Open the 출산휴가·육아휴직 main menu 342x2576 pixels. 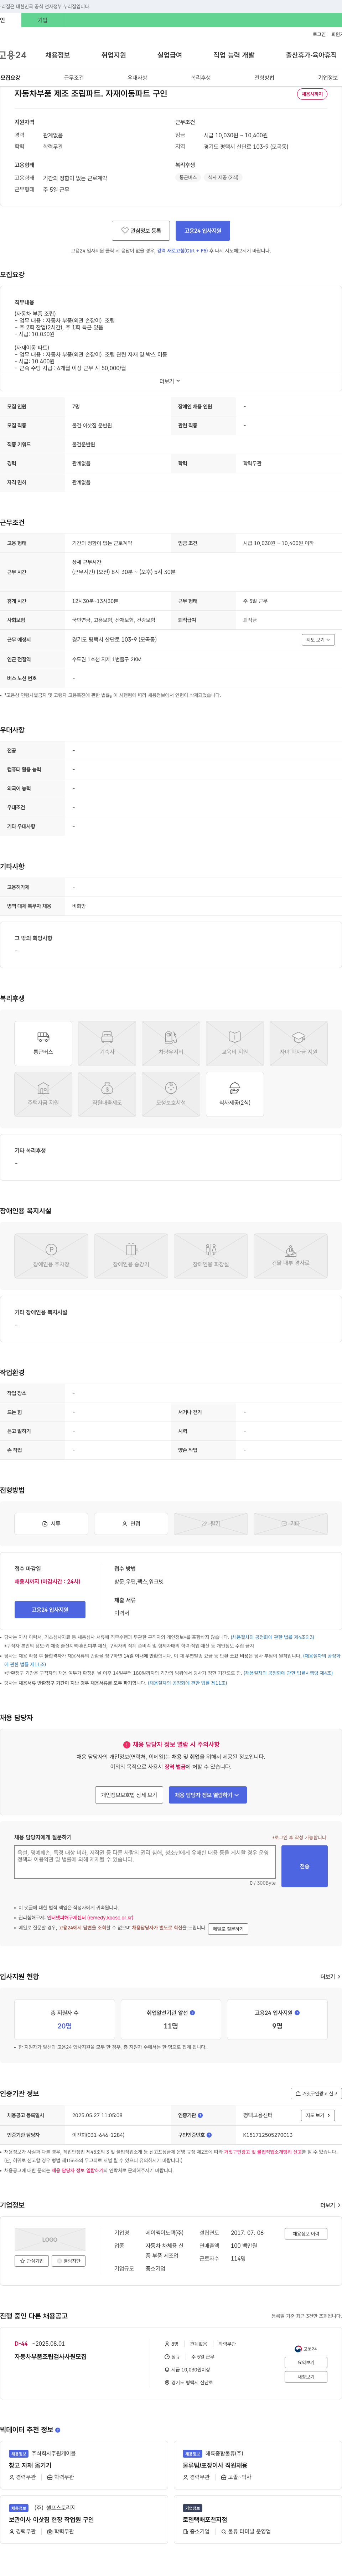point(311,55)
